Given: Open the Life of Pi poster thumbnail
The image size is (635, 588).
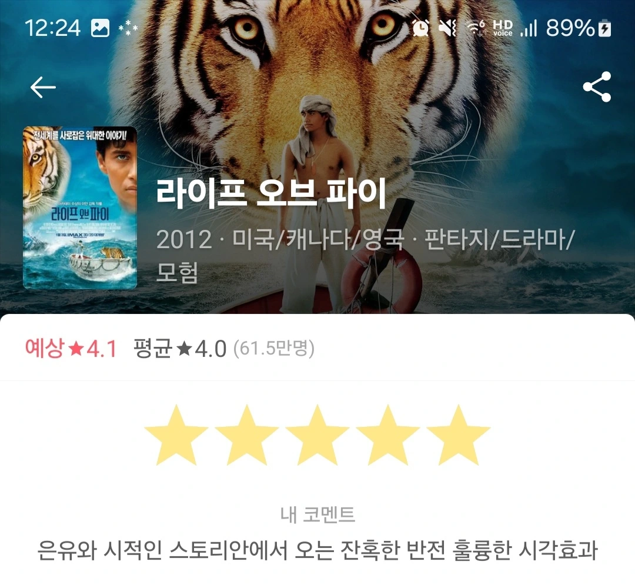Looking at the screenshot, I should 80,208.
